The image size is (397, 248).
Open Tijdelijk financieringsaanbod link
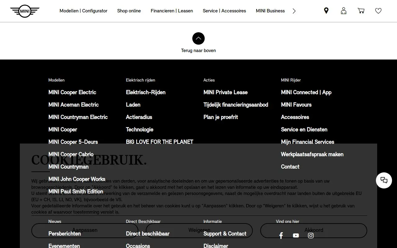[236, 105]
